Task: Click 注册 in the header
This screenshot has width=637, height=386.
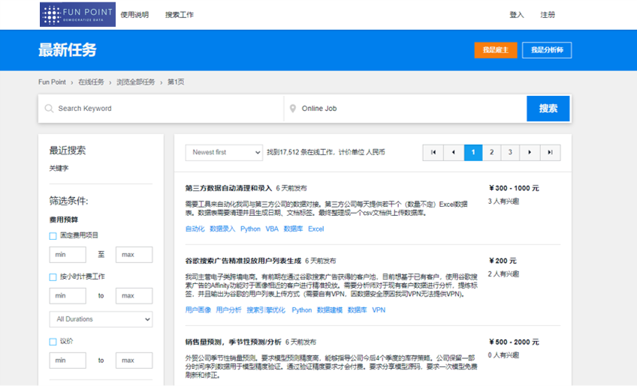Action: [x=548, y=14]
